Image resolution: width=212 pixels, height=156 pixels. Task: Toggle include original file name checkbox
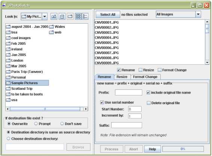pyautogui.click(x=148, y=92)
